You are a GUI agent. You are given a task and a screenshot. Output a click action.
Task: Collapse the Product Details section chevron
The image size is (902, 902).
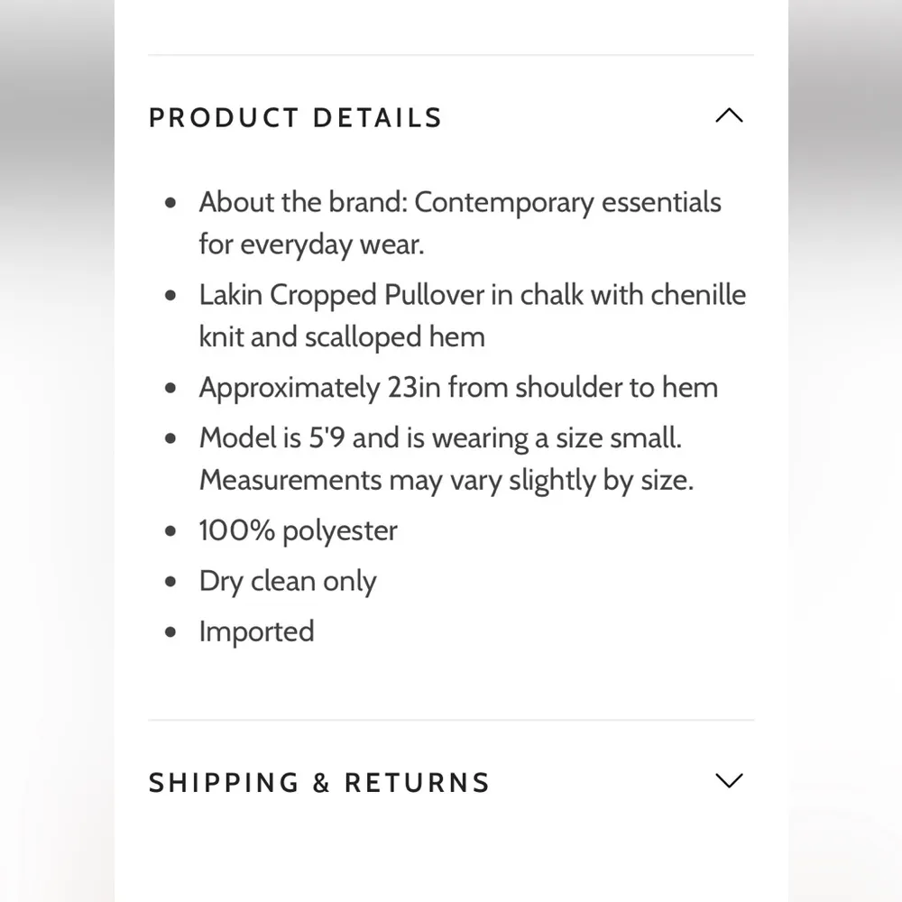(x=728, y=116)
